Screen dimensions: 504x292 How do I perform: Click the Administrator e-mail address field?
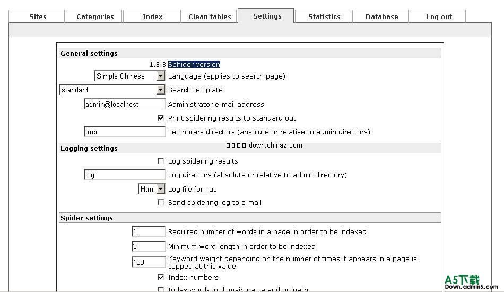tap(125, 105)
